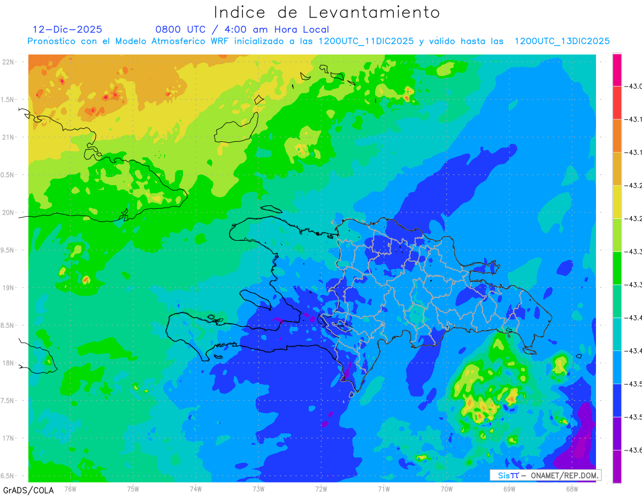Click the "8.5N" latitude label

click(x=8, y=325)
